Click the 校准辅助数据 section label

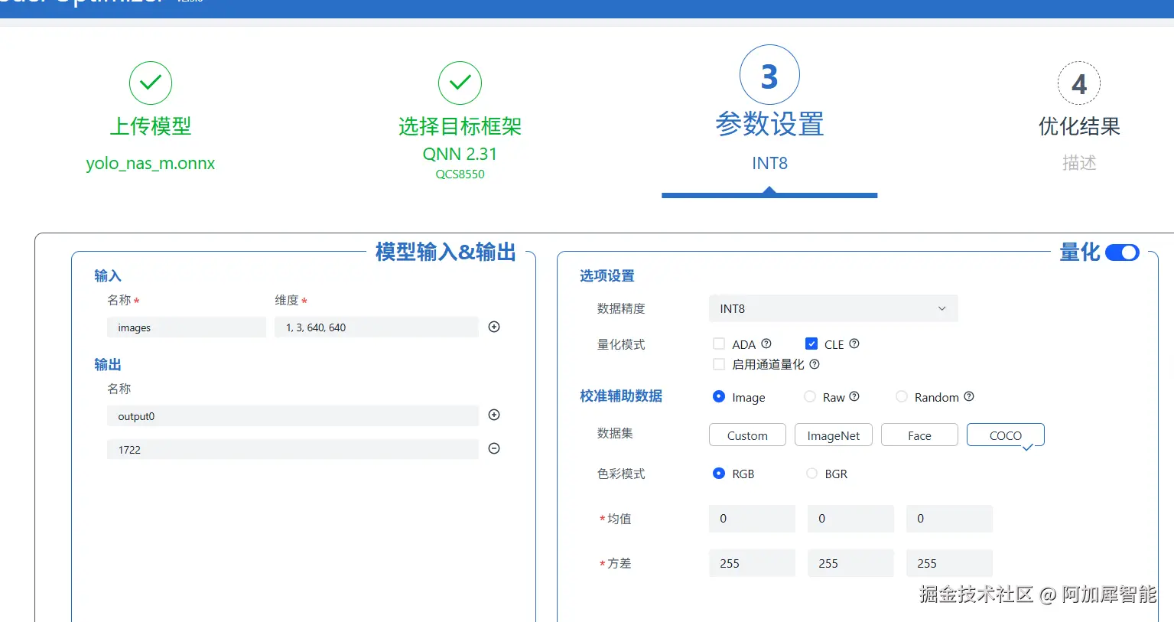(x=621, y=396)
